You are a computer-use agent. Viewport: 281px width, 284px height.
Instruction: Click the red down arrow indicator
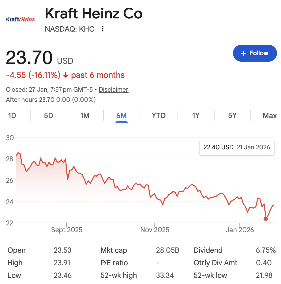tap(66, 75)
